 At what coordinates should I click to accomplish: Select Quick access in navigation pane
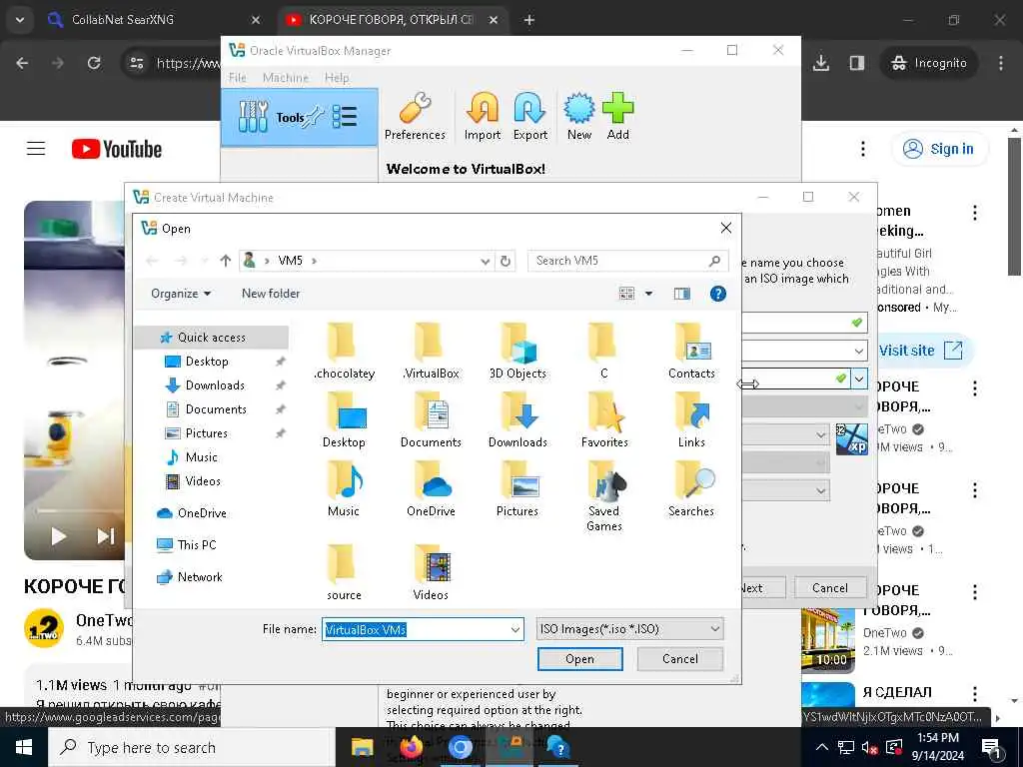coord(212,338)
